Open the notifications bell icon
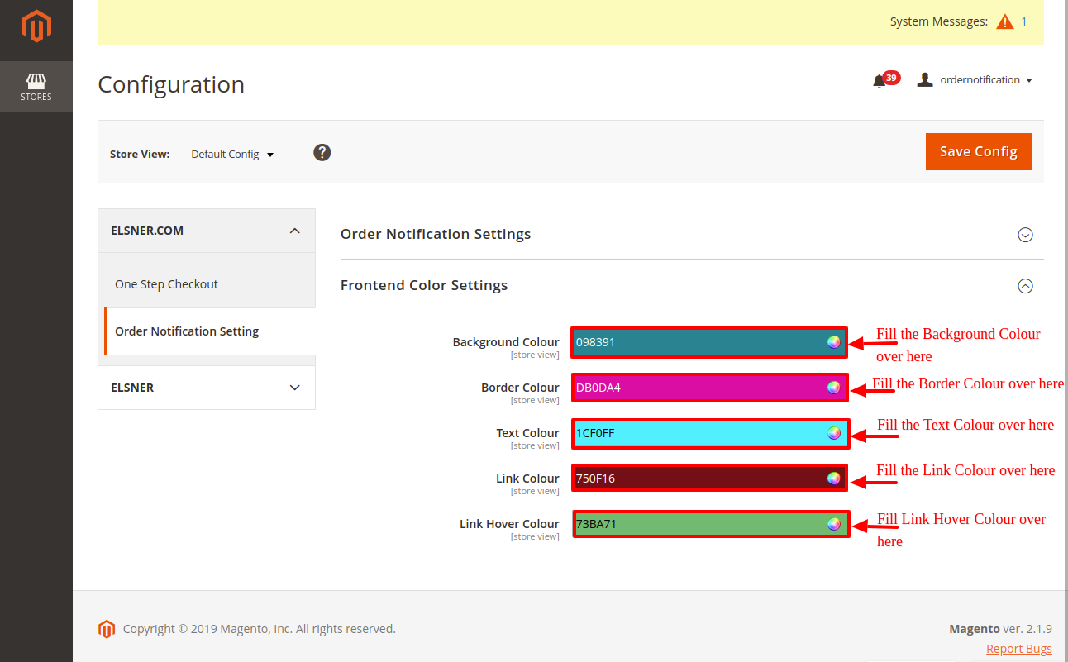This screenshot has width=1068, height=662. 880,81
